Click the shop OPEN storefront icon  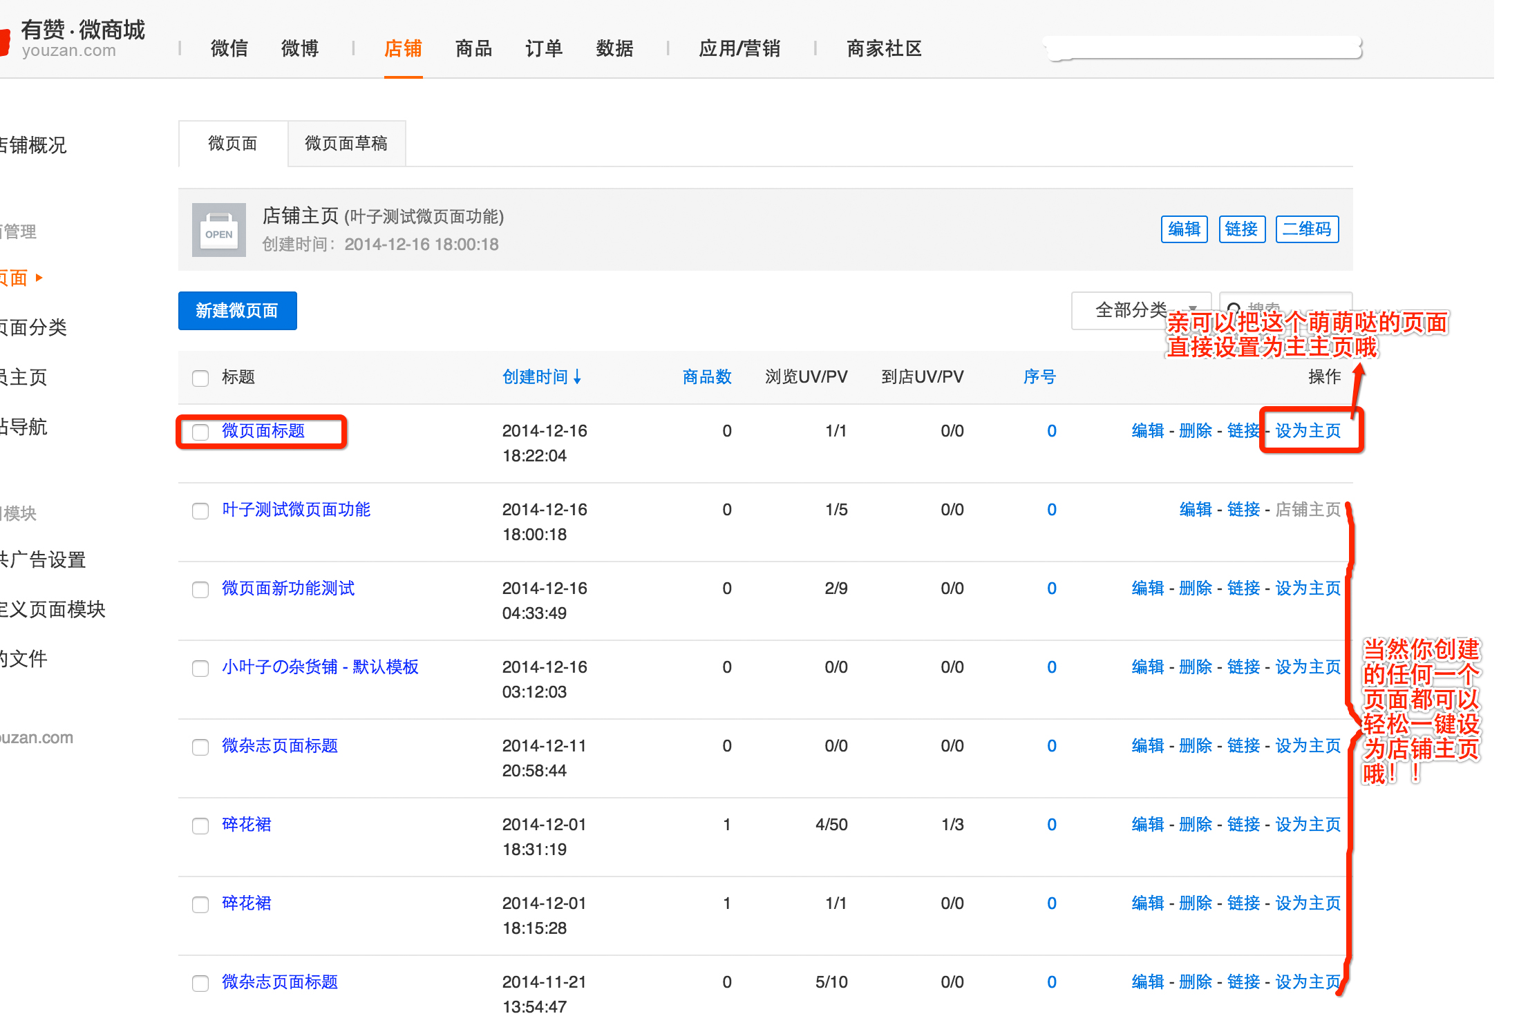(x=218, y=230)
